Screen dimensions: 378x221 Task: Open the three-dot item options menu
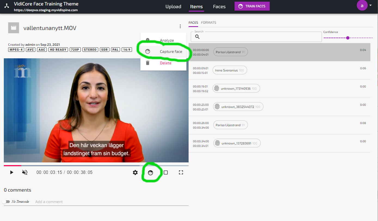point(180,26)
